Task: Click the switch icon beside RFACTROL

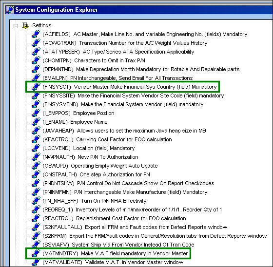Action: (x=36, y=218)
